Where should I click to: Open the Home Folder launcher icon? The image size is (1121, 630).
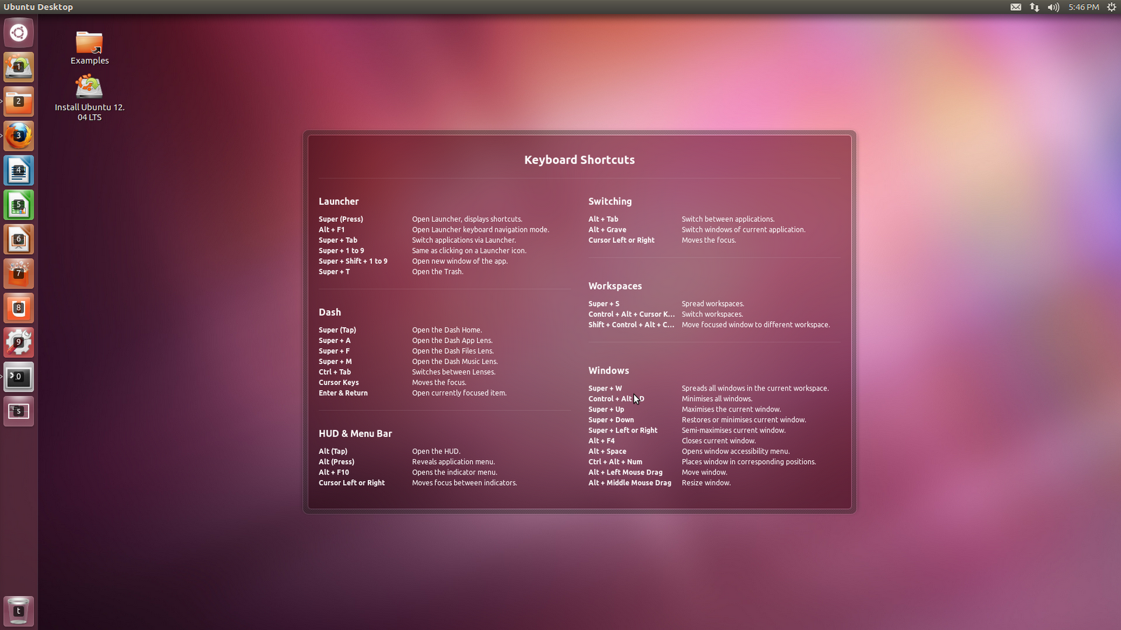pos(19,101)
